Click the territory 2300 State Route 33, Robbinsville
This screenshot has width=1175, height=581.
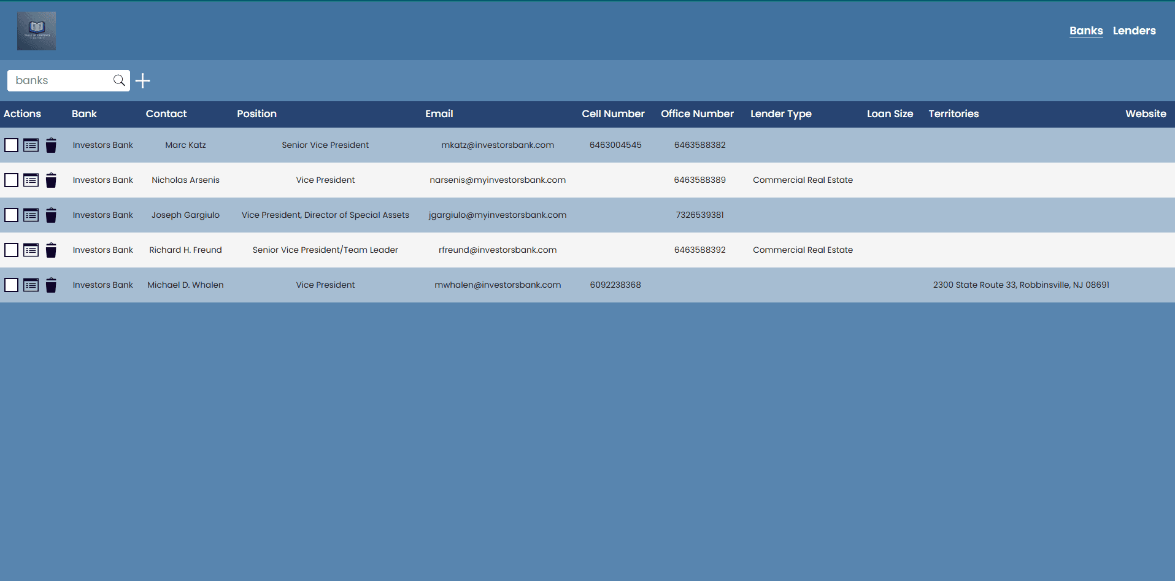click(1021, 285)
